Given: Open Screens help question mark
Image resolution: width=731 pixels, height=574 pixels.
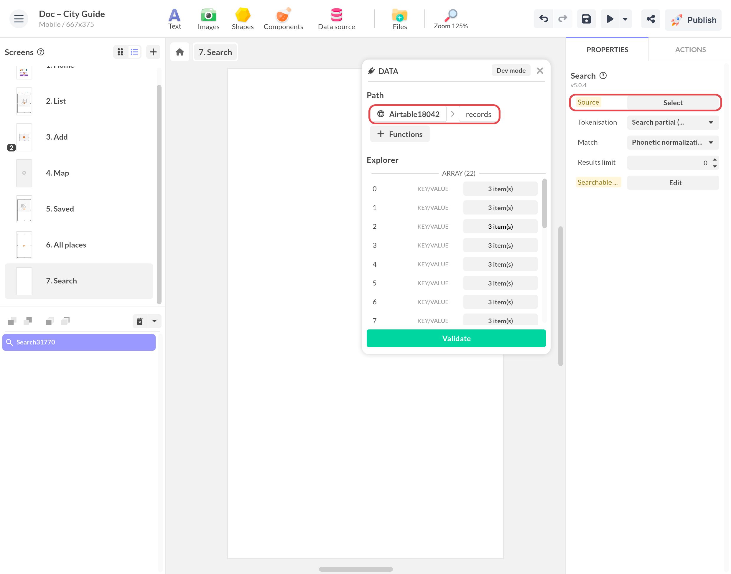Looking at the screenshot, I should tap(41, 52).
